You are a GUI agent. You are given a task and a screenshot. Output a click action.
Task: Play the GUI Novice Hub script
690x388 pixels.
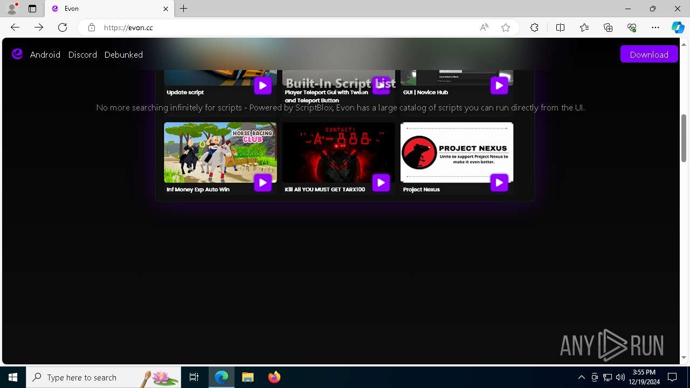[499, 85]
